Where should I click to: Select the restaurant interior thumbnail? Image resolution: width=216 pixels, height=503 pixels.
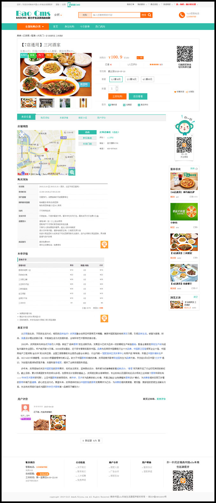pos(47,103)
